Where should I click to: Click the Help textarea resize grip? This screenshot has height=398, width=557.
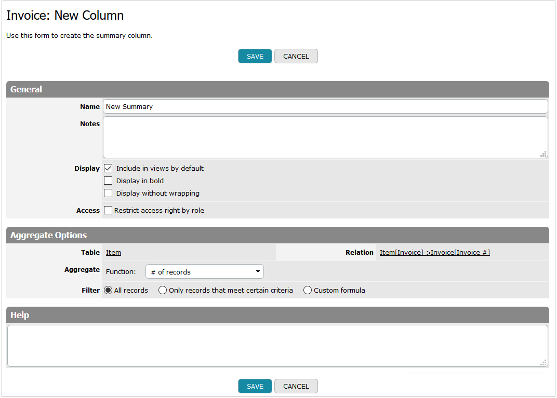pyautogui.click(x=543, y=363)
